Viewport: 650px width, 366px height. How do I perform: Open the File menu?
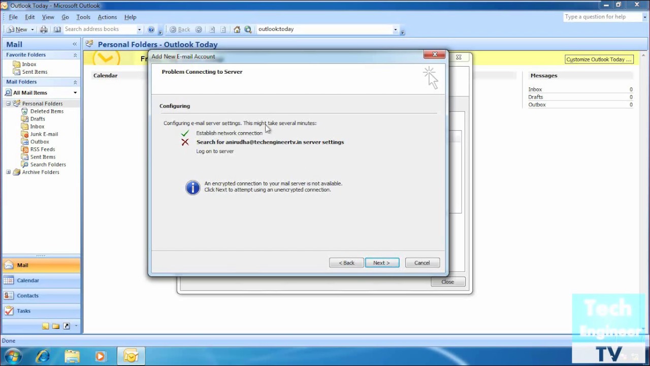click(13, 17)
